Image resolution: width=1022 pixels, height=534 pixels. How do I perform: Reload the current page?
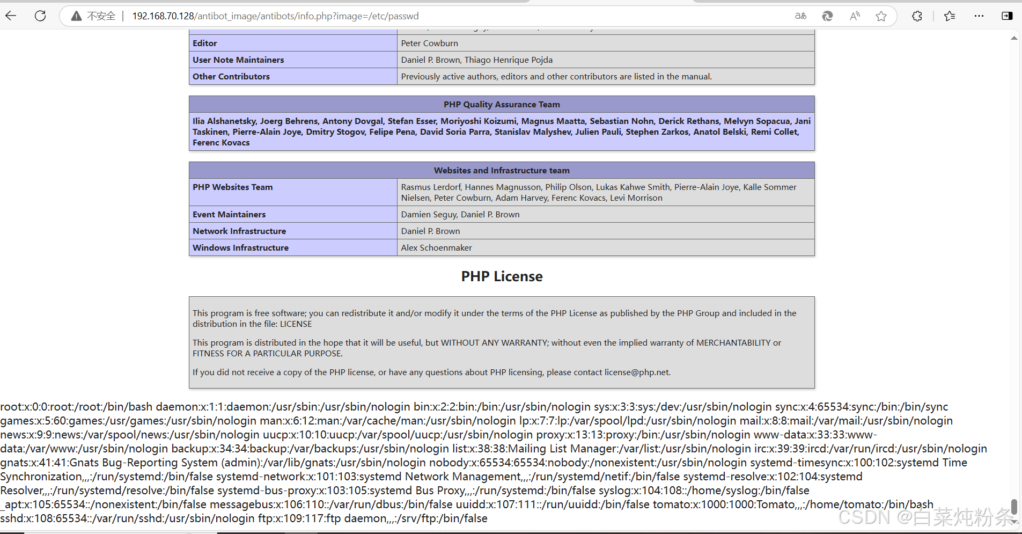tap(40, 16)
